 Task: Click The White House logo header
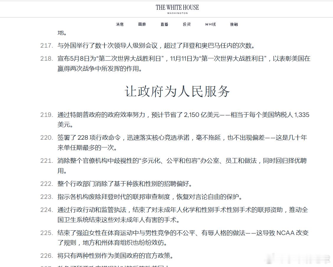click(177, 9)
